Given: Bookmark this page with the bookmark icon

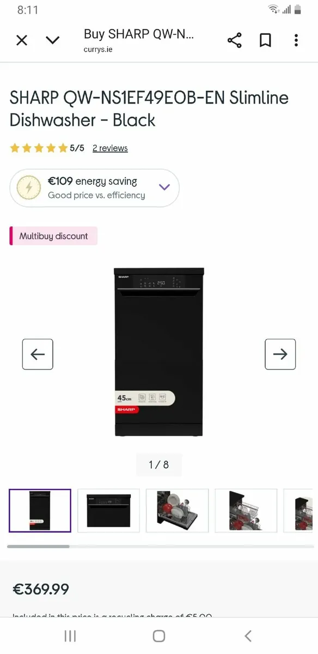Looking at the screenshot, I should (x=265, y=40).
